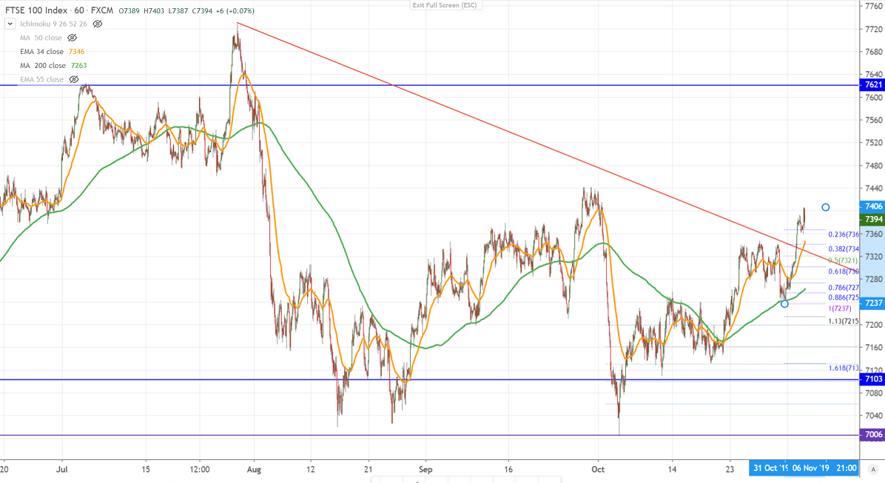The width and height of the screenshot is (885, 483).
Task: Click the Sep label on time axis
Action: (425, 469)
